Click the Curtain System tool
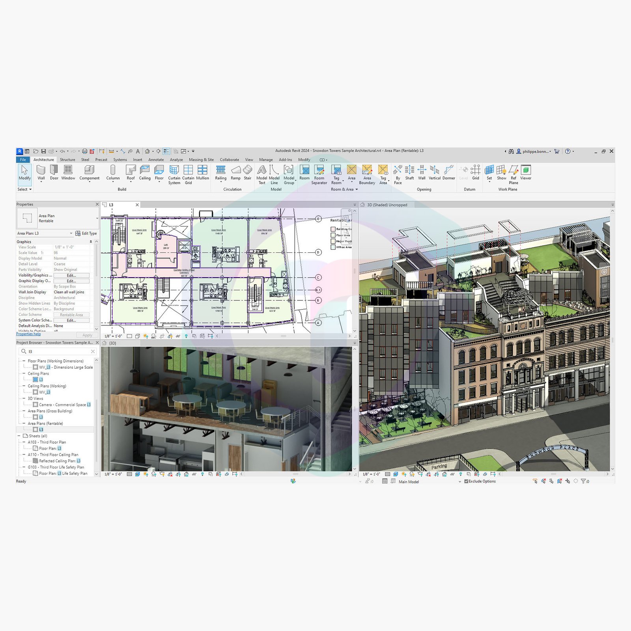 pos(174,175)
